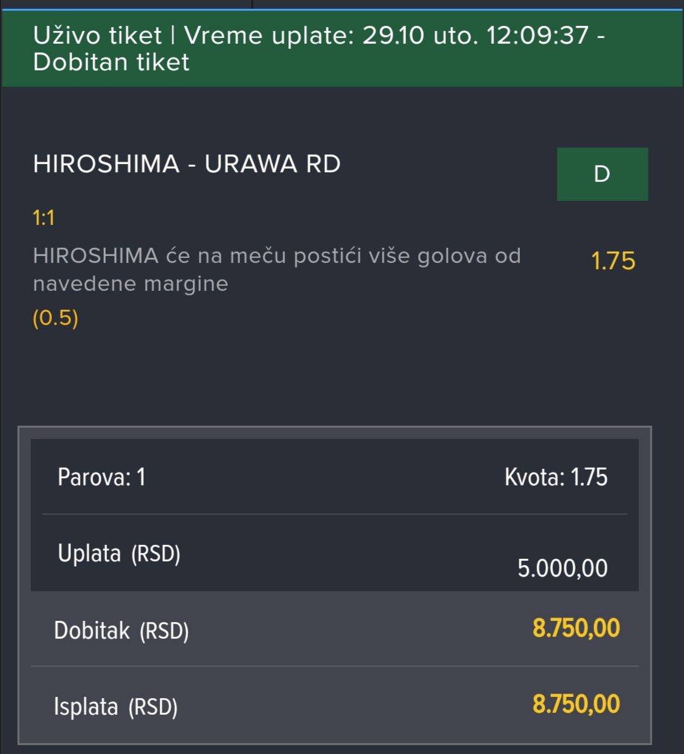Image resolution: width=684 pixels, height=754 pixels.
Task: Click the Uživo tiket label in header
Action: (98, 35)
